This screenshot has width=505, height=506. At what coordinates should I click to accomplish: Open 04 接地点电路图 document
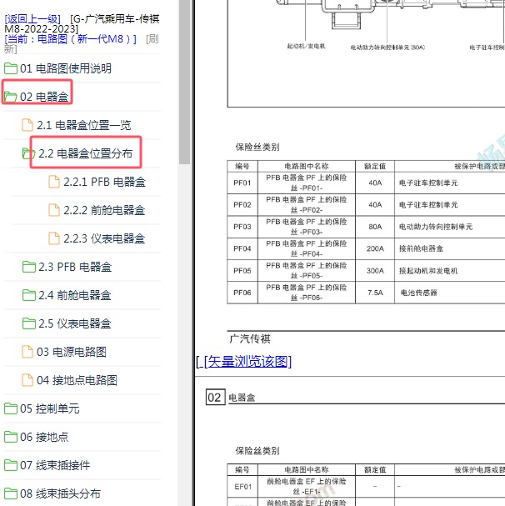point(77,380)
